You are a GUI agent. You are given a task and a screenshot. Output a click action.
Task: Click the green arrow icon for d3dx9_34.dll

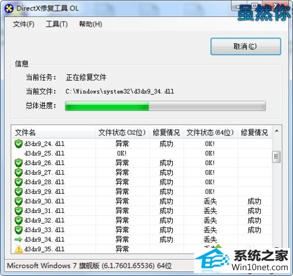point(19,239)
